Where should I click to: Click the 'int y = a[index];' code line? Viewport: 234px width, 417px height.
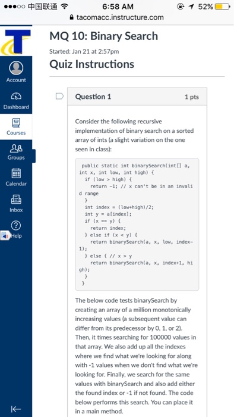(x=108, y=214)
